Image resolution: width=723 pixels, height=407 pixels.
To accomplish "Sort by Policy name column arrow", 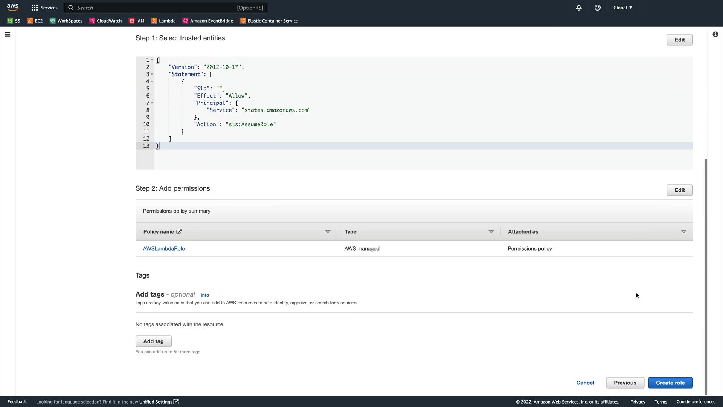I will [328, 231].
